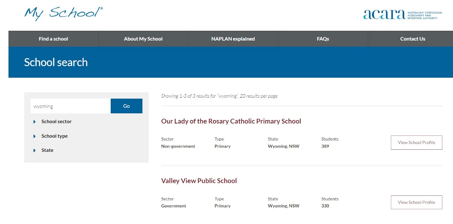
Task: Select the Contact Us menu item
Action: (x=413, y=39)
